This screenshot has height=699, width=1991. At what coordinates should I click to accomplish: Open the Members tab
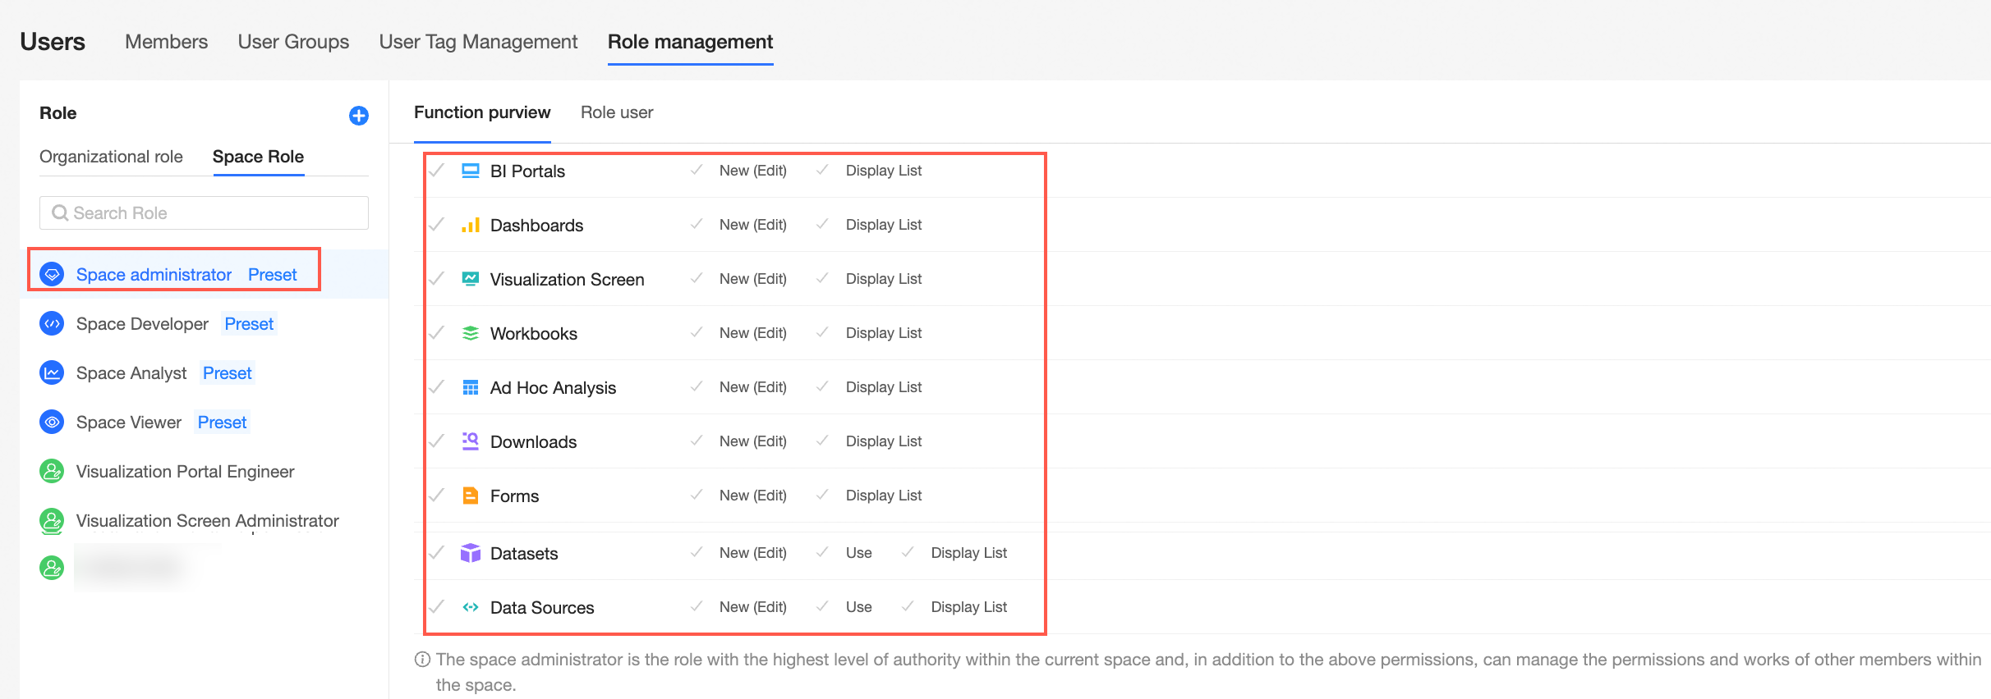click(166, 42)
